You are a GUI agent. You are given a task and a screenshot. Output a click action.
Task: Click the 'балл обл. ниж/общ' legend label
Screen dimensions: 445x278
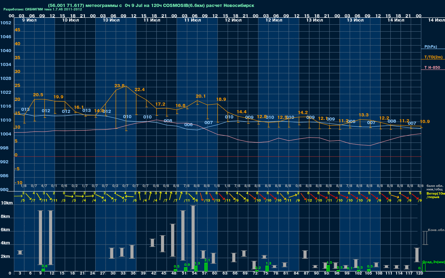(435, 188)
